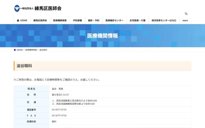Open the 練馬区医師会 menu item
The width and height of the screenshot is (205, 128).
(40, 20)
